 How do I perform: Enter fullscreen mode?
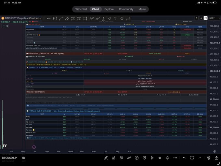(x=192, y=158)
